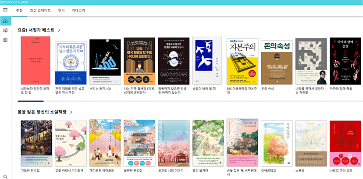Click the title text 오후도 서점 이야기

coord(171,171)
